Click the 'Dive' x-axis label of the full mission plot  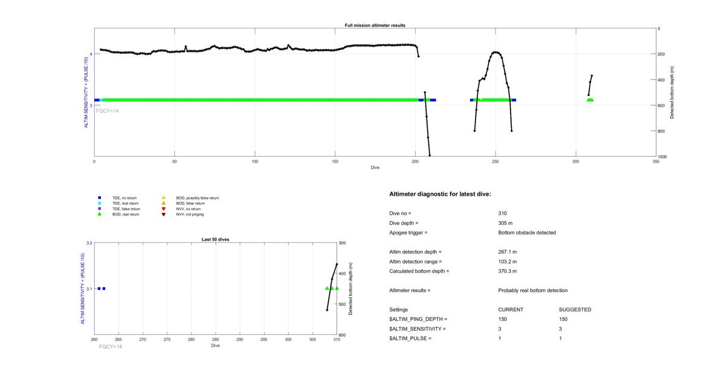coord(375,167)
